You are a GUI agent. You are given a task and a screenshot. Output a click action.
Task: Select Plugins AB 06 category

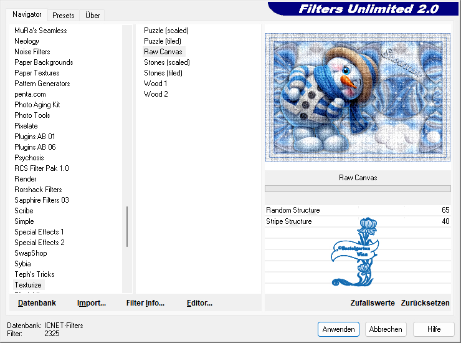tap(35, 147)
